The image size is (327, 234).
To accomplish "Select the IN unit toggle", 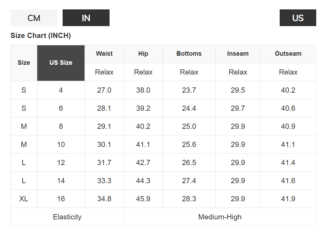I will [86, 18].
